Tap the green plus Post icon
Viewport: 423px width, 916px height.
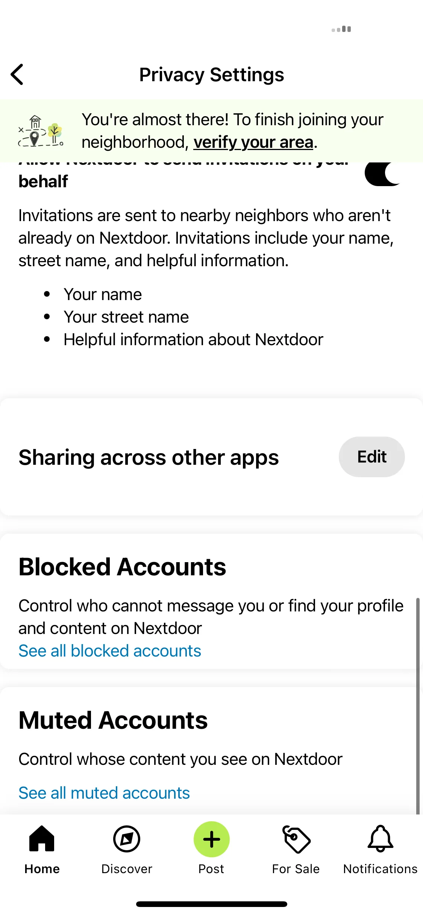[212, 839]
